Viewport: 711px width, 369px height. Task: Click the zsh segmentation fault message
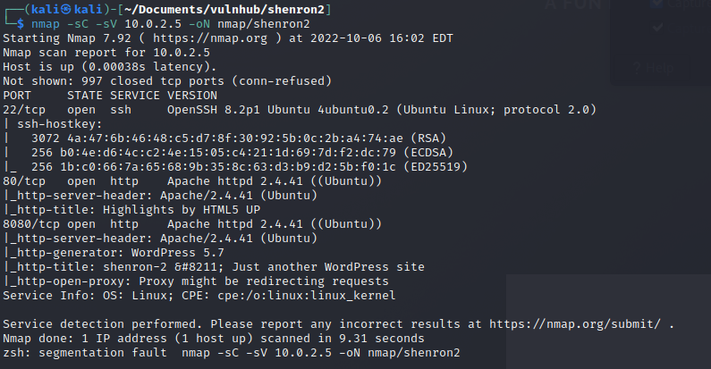pyautogui.click(x=232, y=353)
